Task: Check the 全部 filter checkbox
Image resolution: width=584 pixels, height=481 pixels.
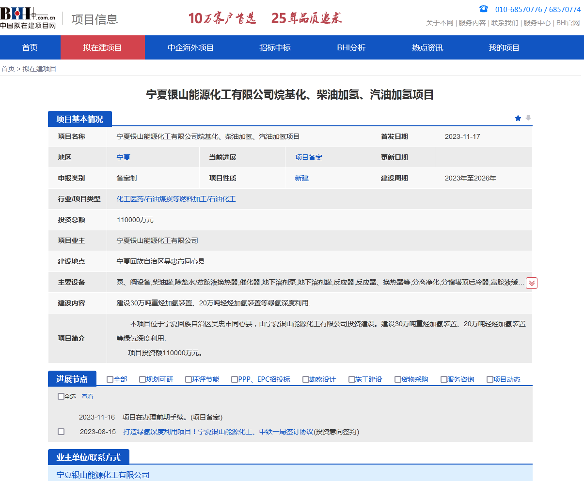Action: tap(110, 379)
